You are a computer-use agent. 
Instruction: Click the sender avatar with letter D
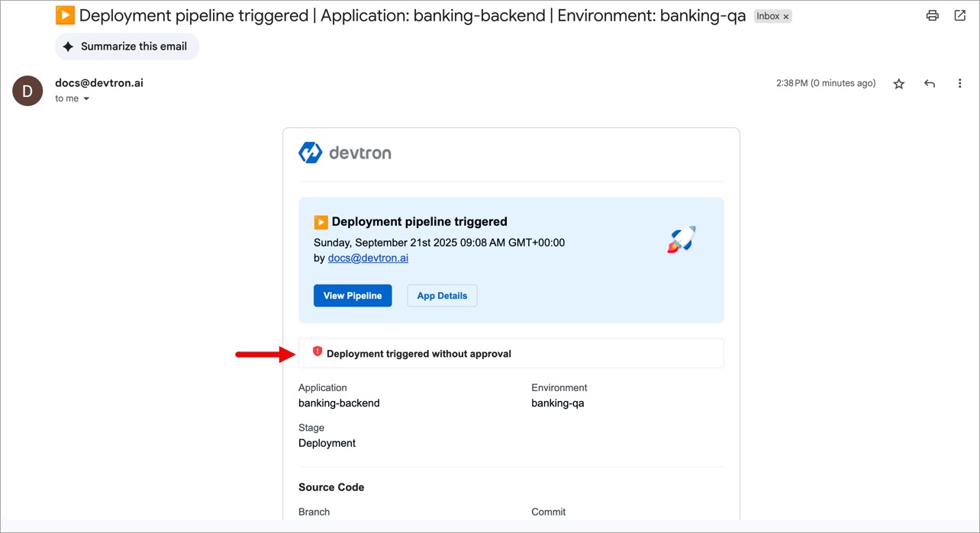[x=27, y=91]
